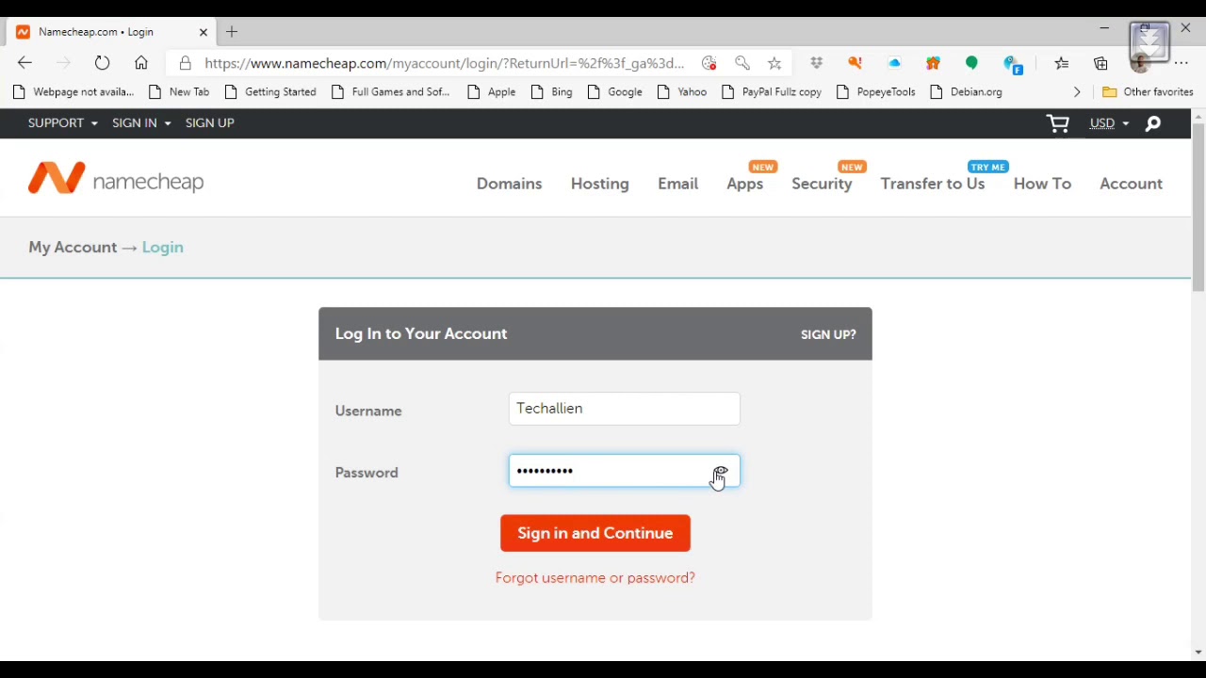This screenshot has width=1206, height=678.
Task: Open the Other favorites folder
Action: [x=1148, y=92]
